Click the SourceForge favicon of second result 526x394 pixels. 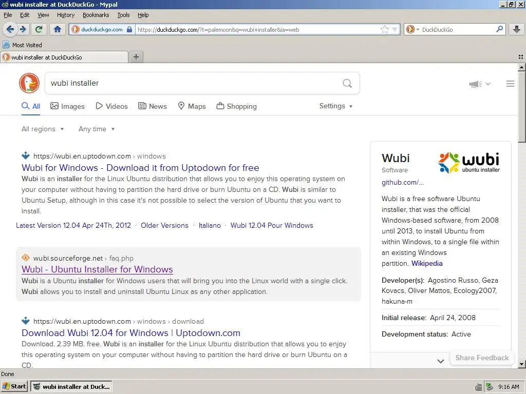point(26,258)
